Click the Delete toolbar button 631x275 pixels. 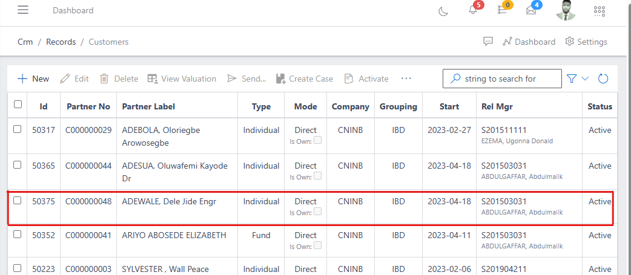(x=119, y=79)
